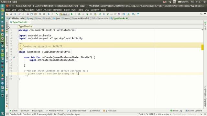The image size is (207, 116).
Task: Click the Undo arrow toolbar icon
Action: click(19, 14)
